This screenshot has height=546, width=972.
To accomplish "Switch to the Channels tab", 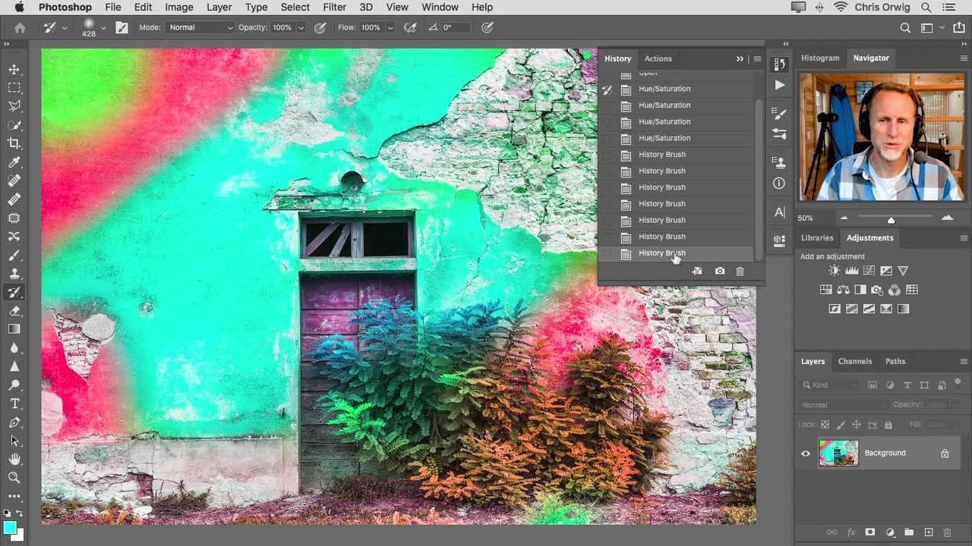I will tap(855, 362).
